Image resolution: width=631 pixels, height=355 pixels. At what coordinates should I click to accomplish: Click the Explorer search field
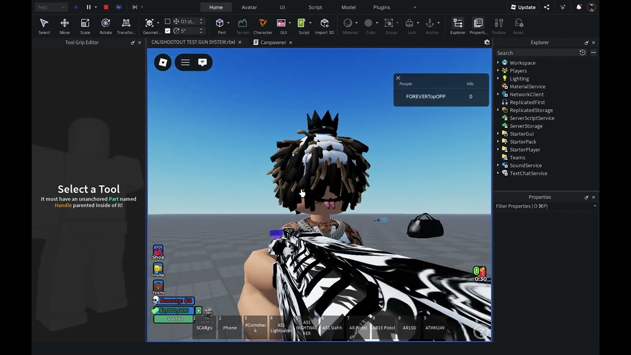(x=537, y=53)
